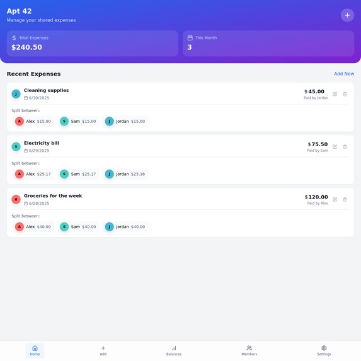The image size is (361, 361).
Task: Open the Members tab
Action: coord(249,351)
